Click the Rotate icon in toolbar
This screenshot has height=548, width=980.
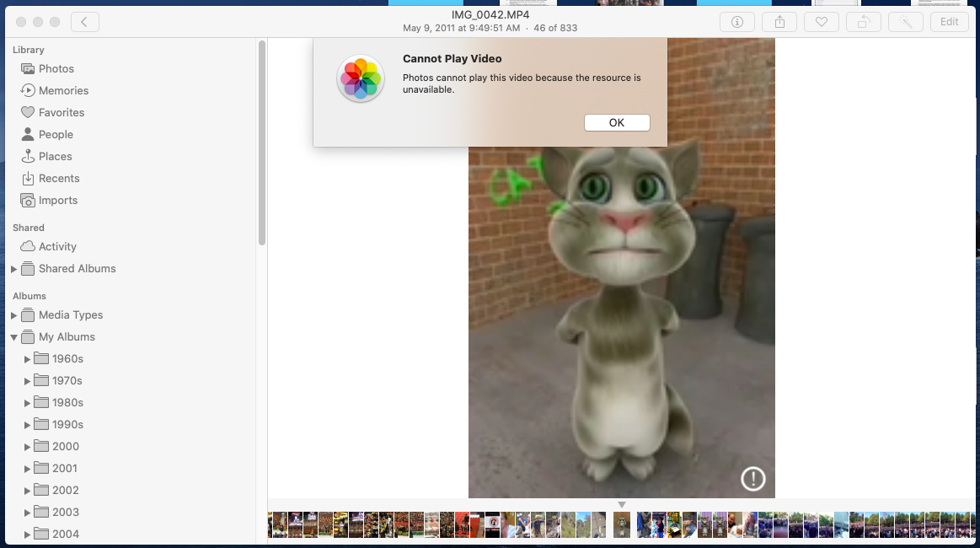tap(863, 22)
